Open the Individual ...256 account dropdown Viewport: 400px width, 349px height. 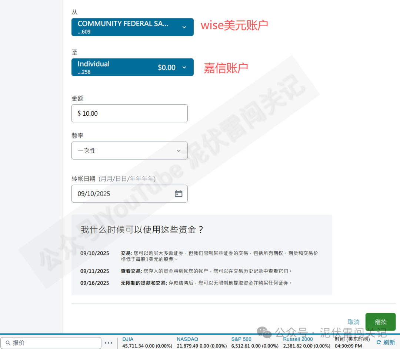click(x=132, y=67)
